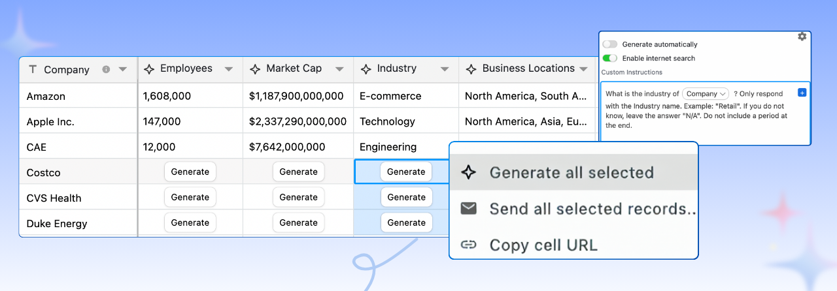Image resolution: width=837 pixels, height=291 pixels.
Task: Click the AI sparkle icon on Market Cap column
Action: 255,69
